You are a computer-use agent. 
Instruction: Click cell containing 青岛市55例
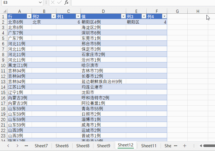point(103,109)
